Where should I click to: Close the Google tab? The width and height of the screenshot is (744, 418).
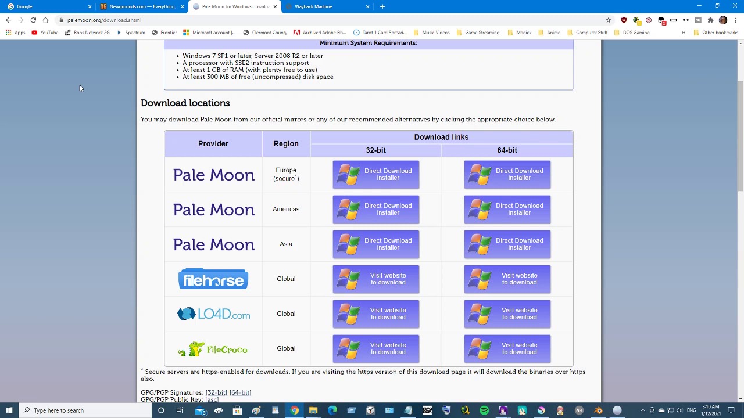90,6
